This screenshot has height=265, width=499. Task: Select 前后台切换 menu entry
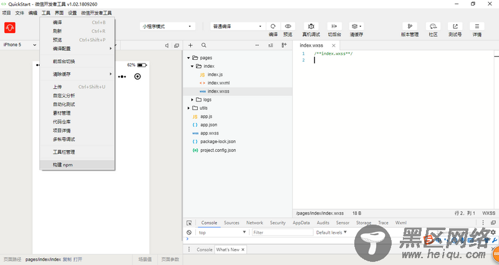77,61
